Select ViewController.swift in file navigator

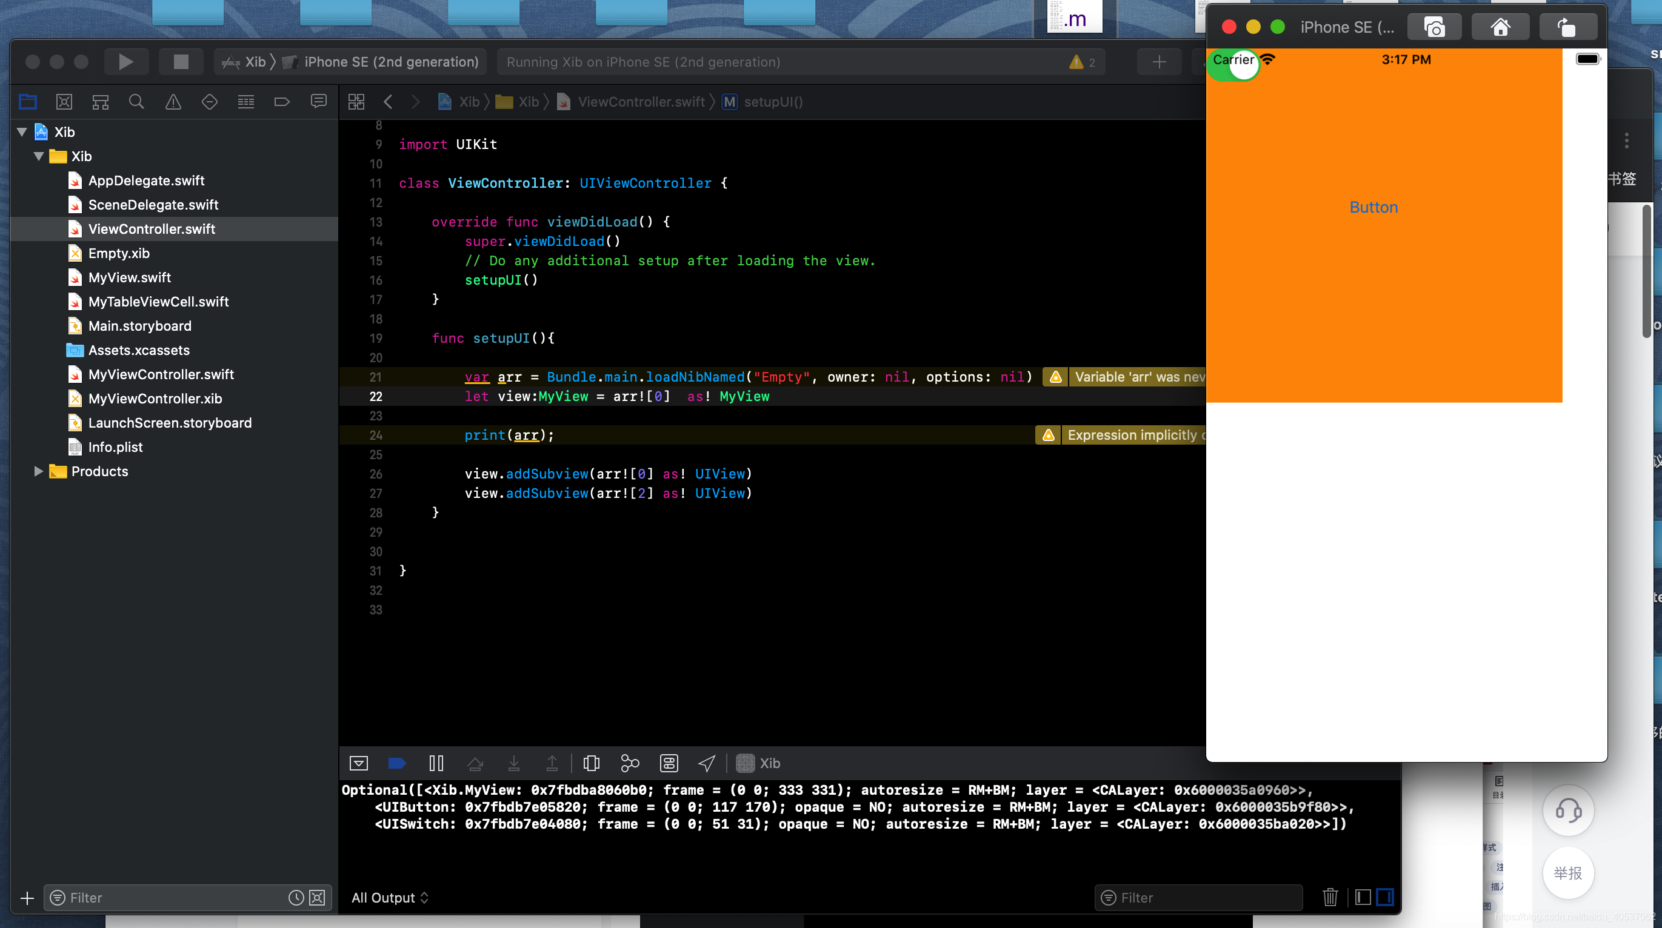pos(152,228)
